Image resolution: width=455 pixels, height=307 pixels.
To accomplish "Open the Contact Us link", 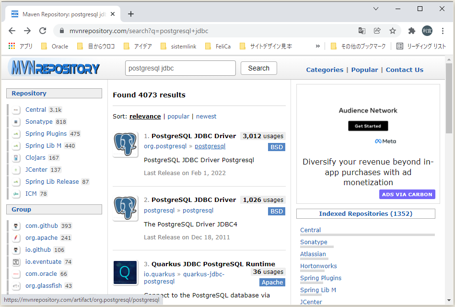I will 404,70.
